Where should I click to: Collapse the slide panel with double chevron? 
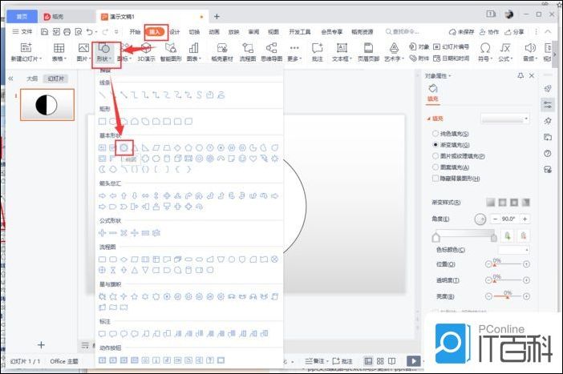click(10, 78)
